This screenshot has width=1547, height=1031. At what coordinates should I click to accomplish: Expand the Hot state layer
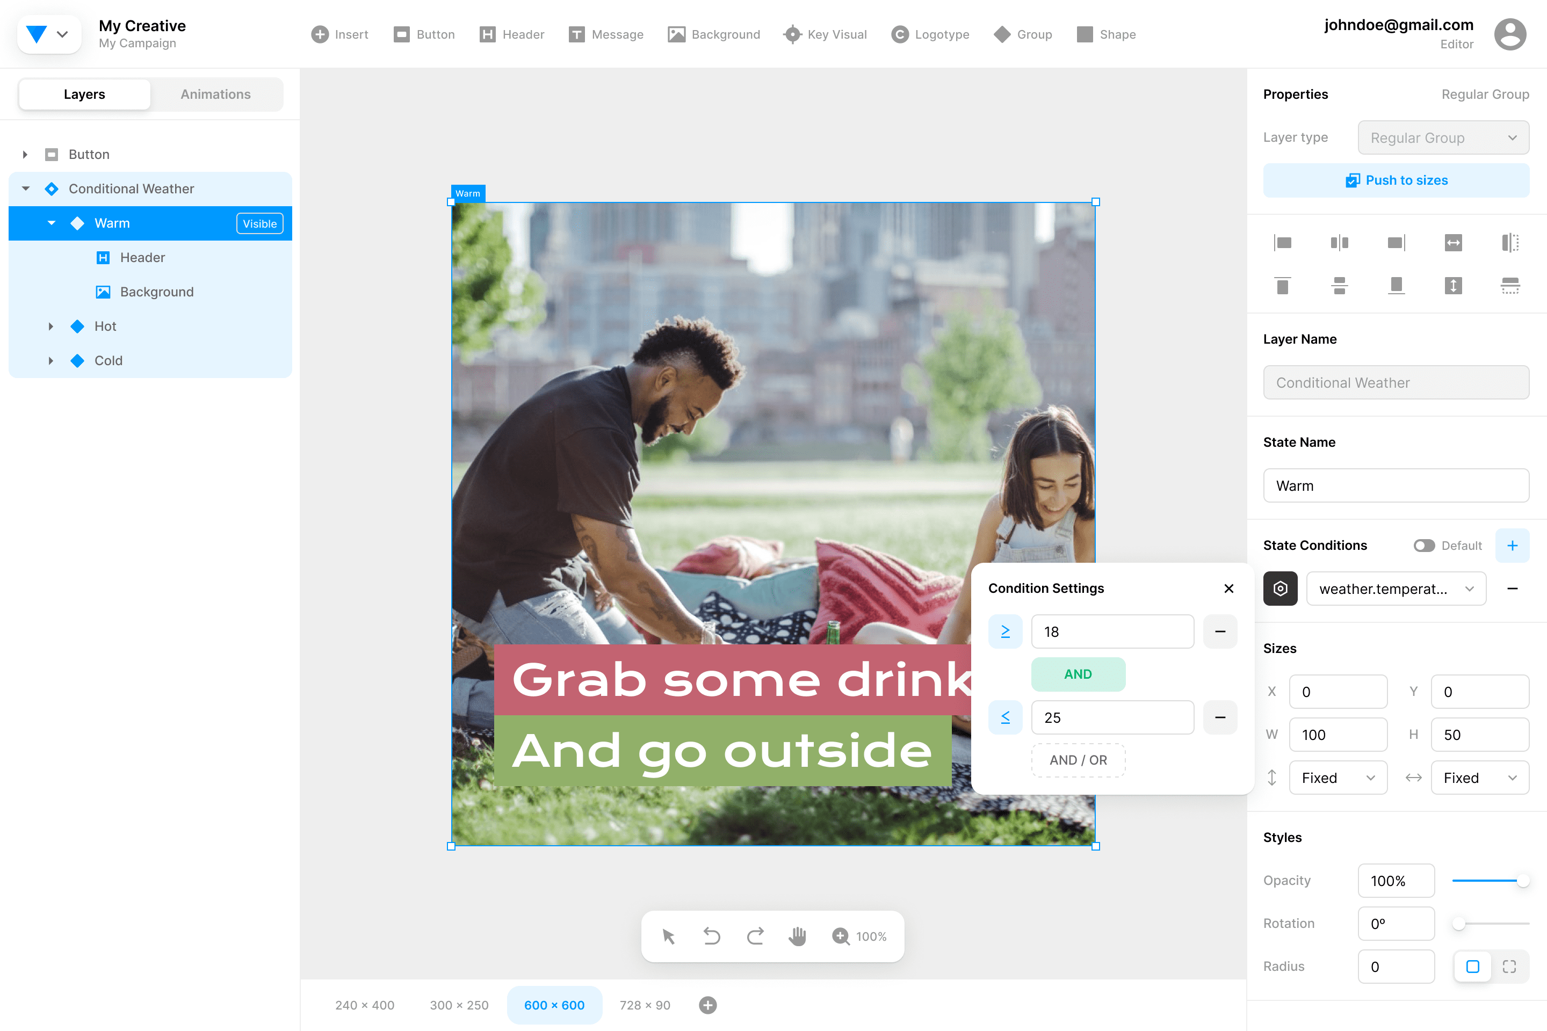(50, 326)
